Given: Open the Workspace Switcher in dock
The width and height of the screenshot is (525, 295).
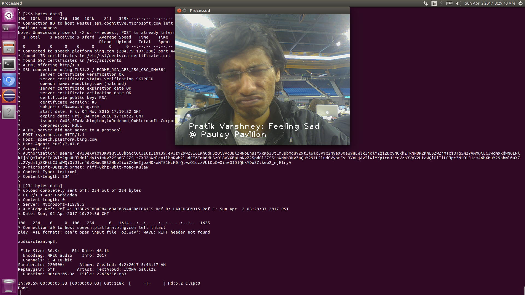Looking at the screenshot, I should click(9, 31).
